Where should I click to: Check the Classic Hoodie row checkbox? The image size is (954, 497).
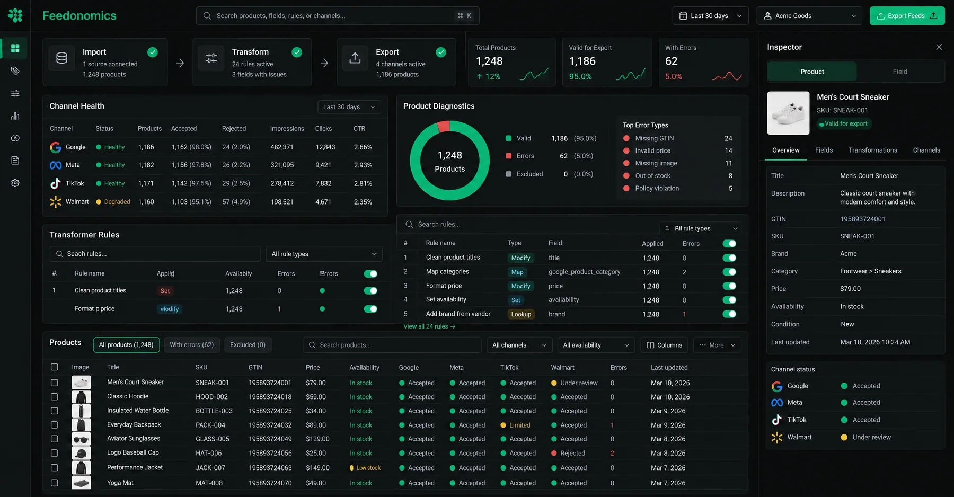pos(55,397)
